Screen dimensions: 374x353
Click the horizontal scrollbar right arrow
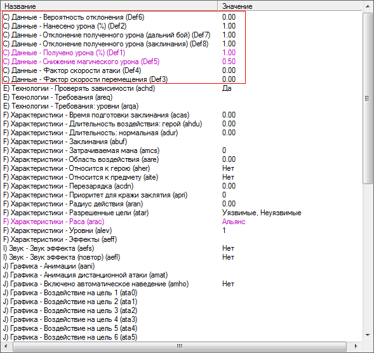click(x=356, y=346)
